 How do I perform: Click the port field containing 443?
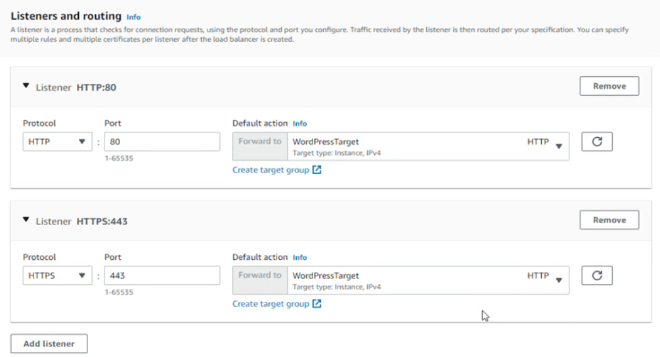162,276
